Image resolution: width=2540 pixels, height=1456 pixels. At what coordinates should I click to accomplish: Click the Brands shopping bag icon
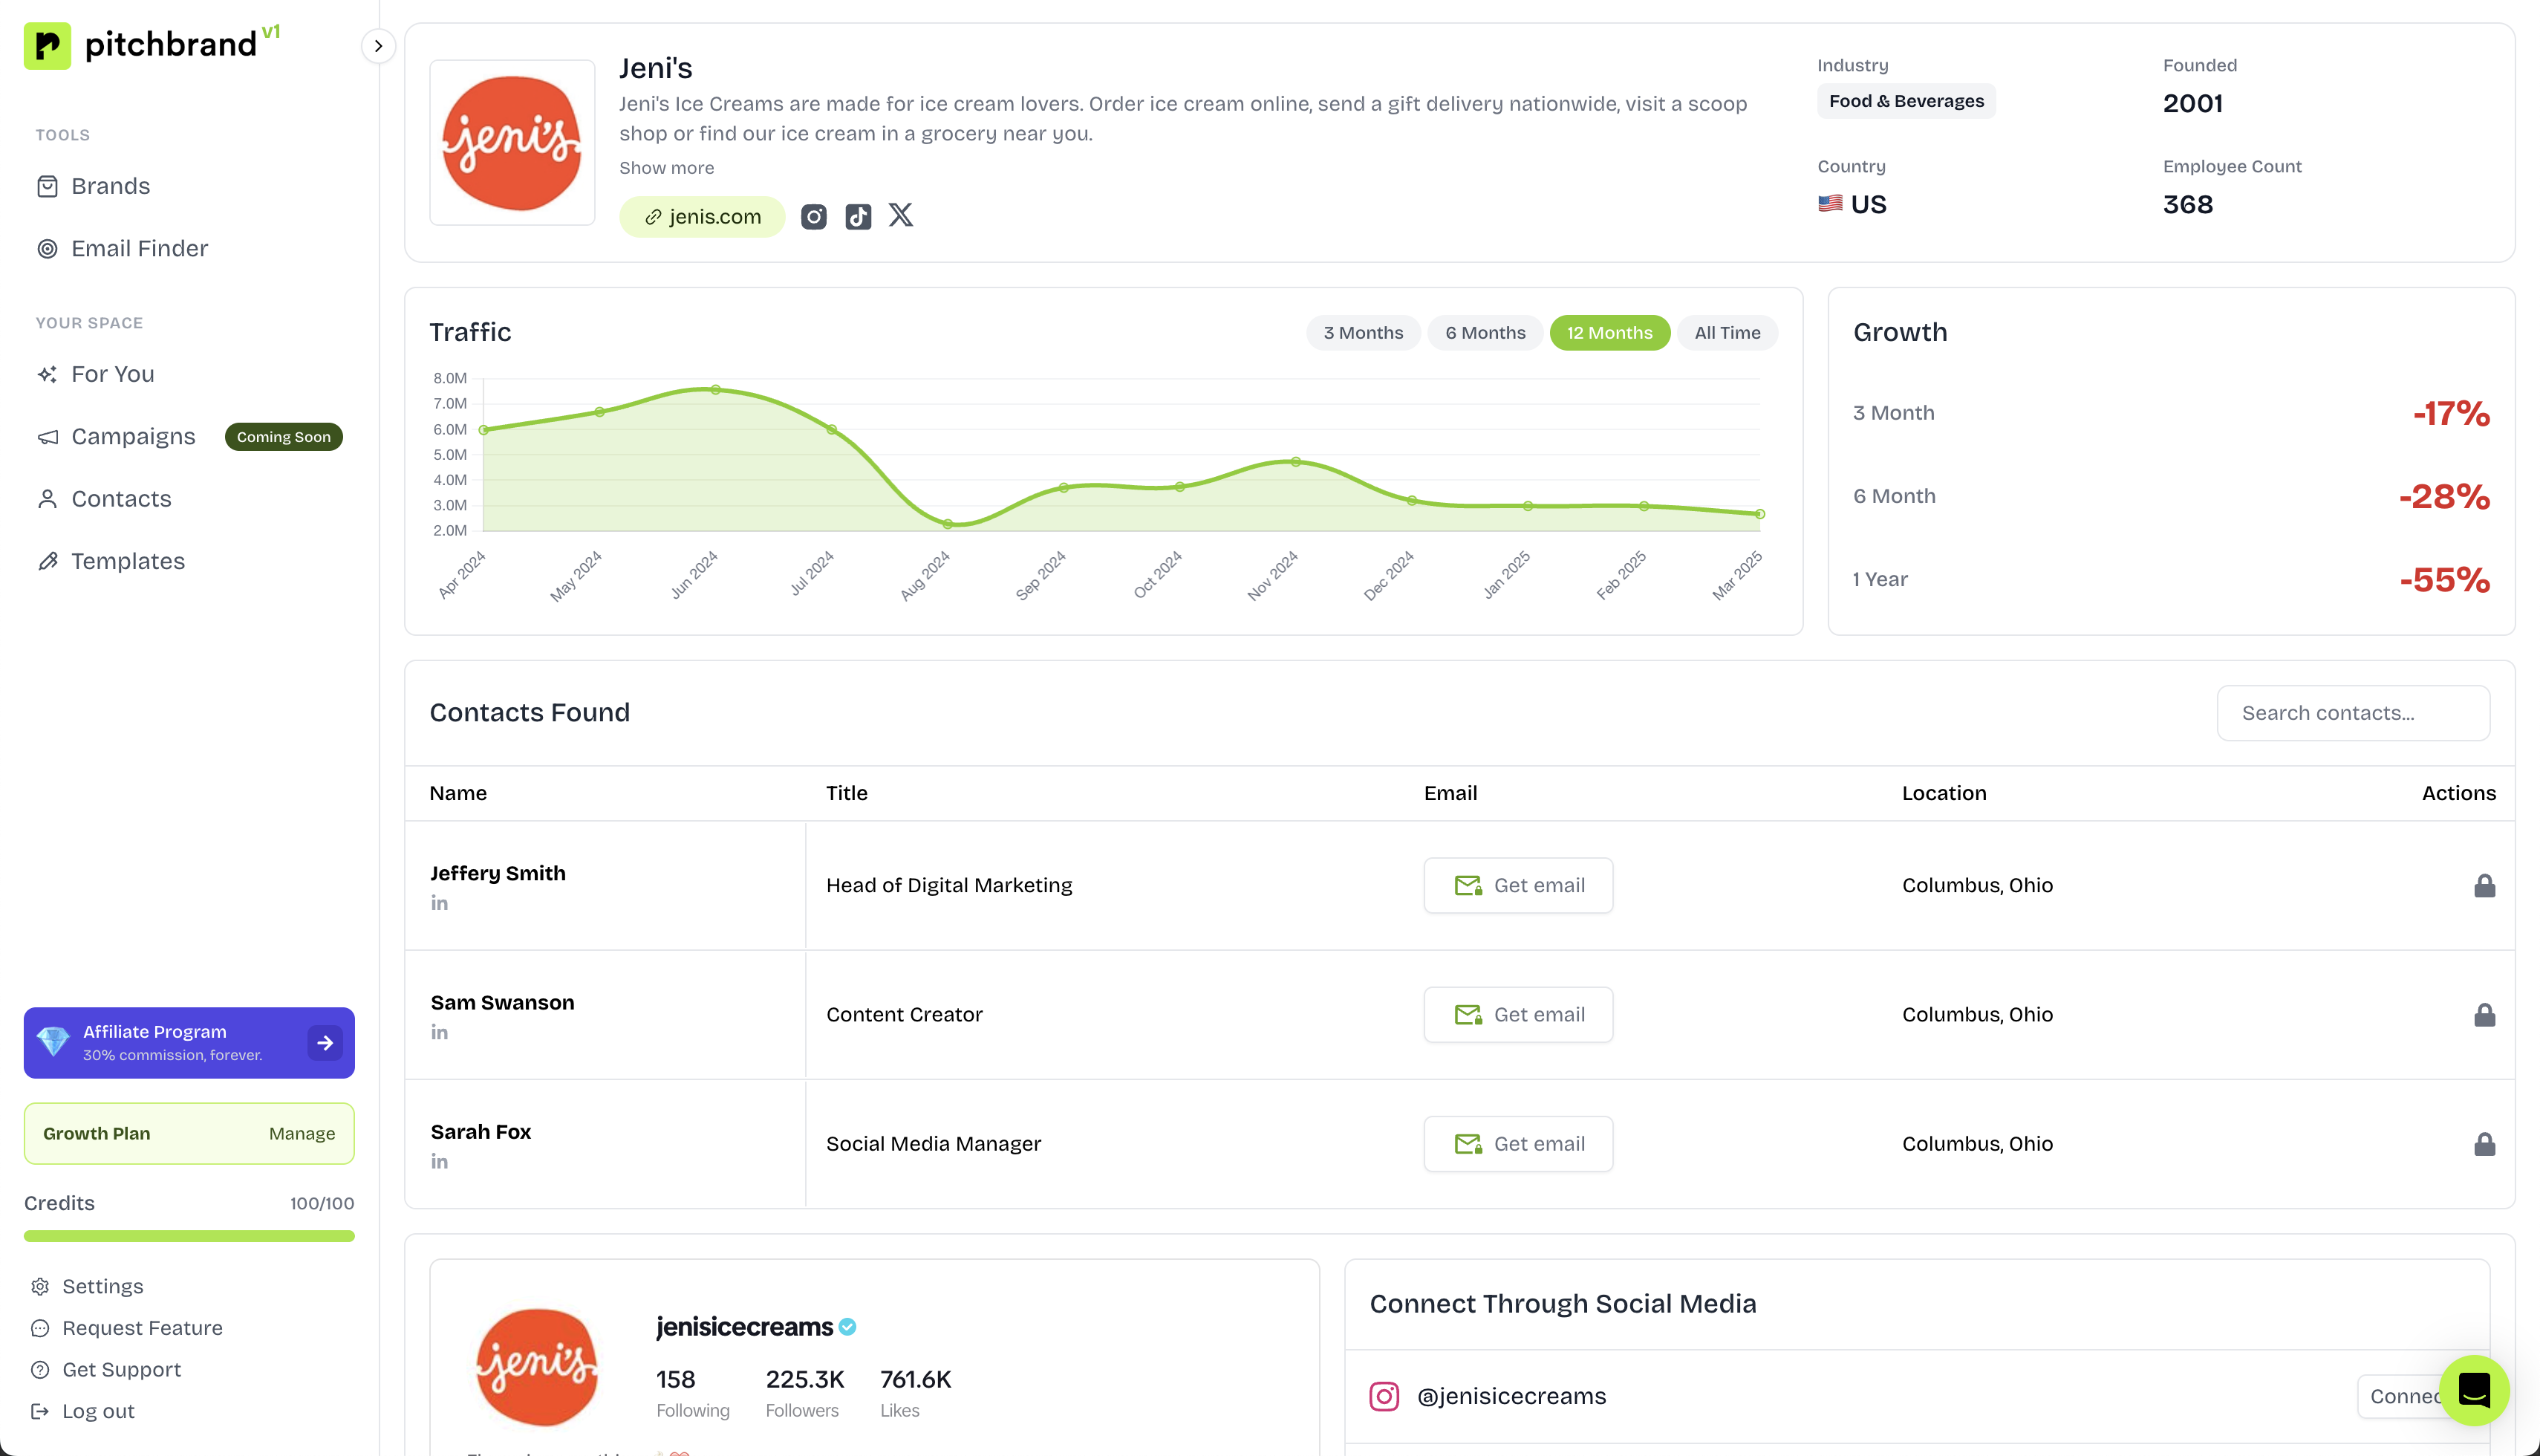pyautogui.click(x=47, y=186)
